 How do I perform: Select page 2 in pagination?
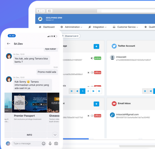[x=88, y=91]
